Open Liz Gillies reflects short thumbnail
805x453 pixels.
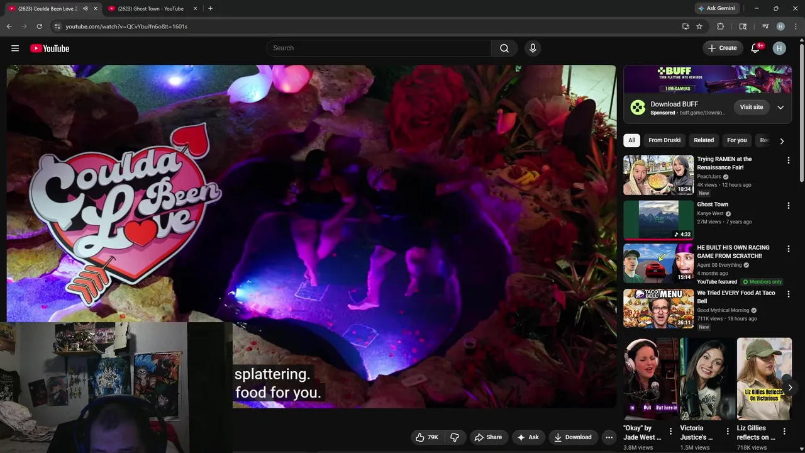point(764,379)
